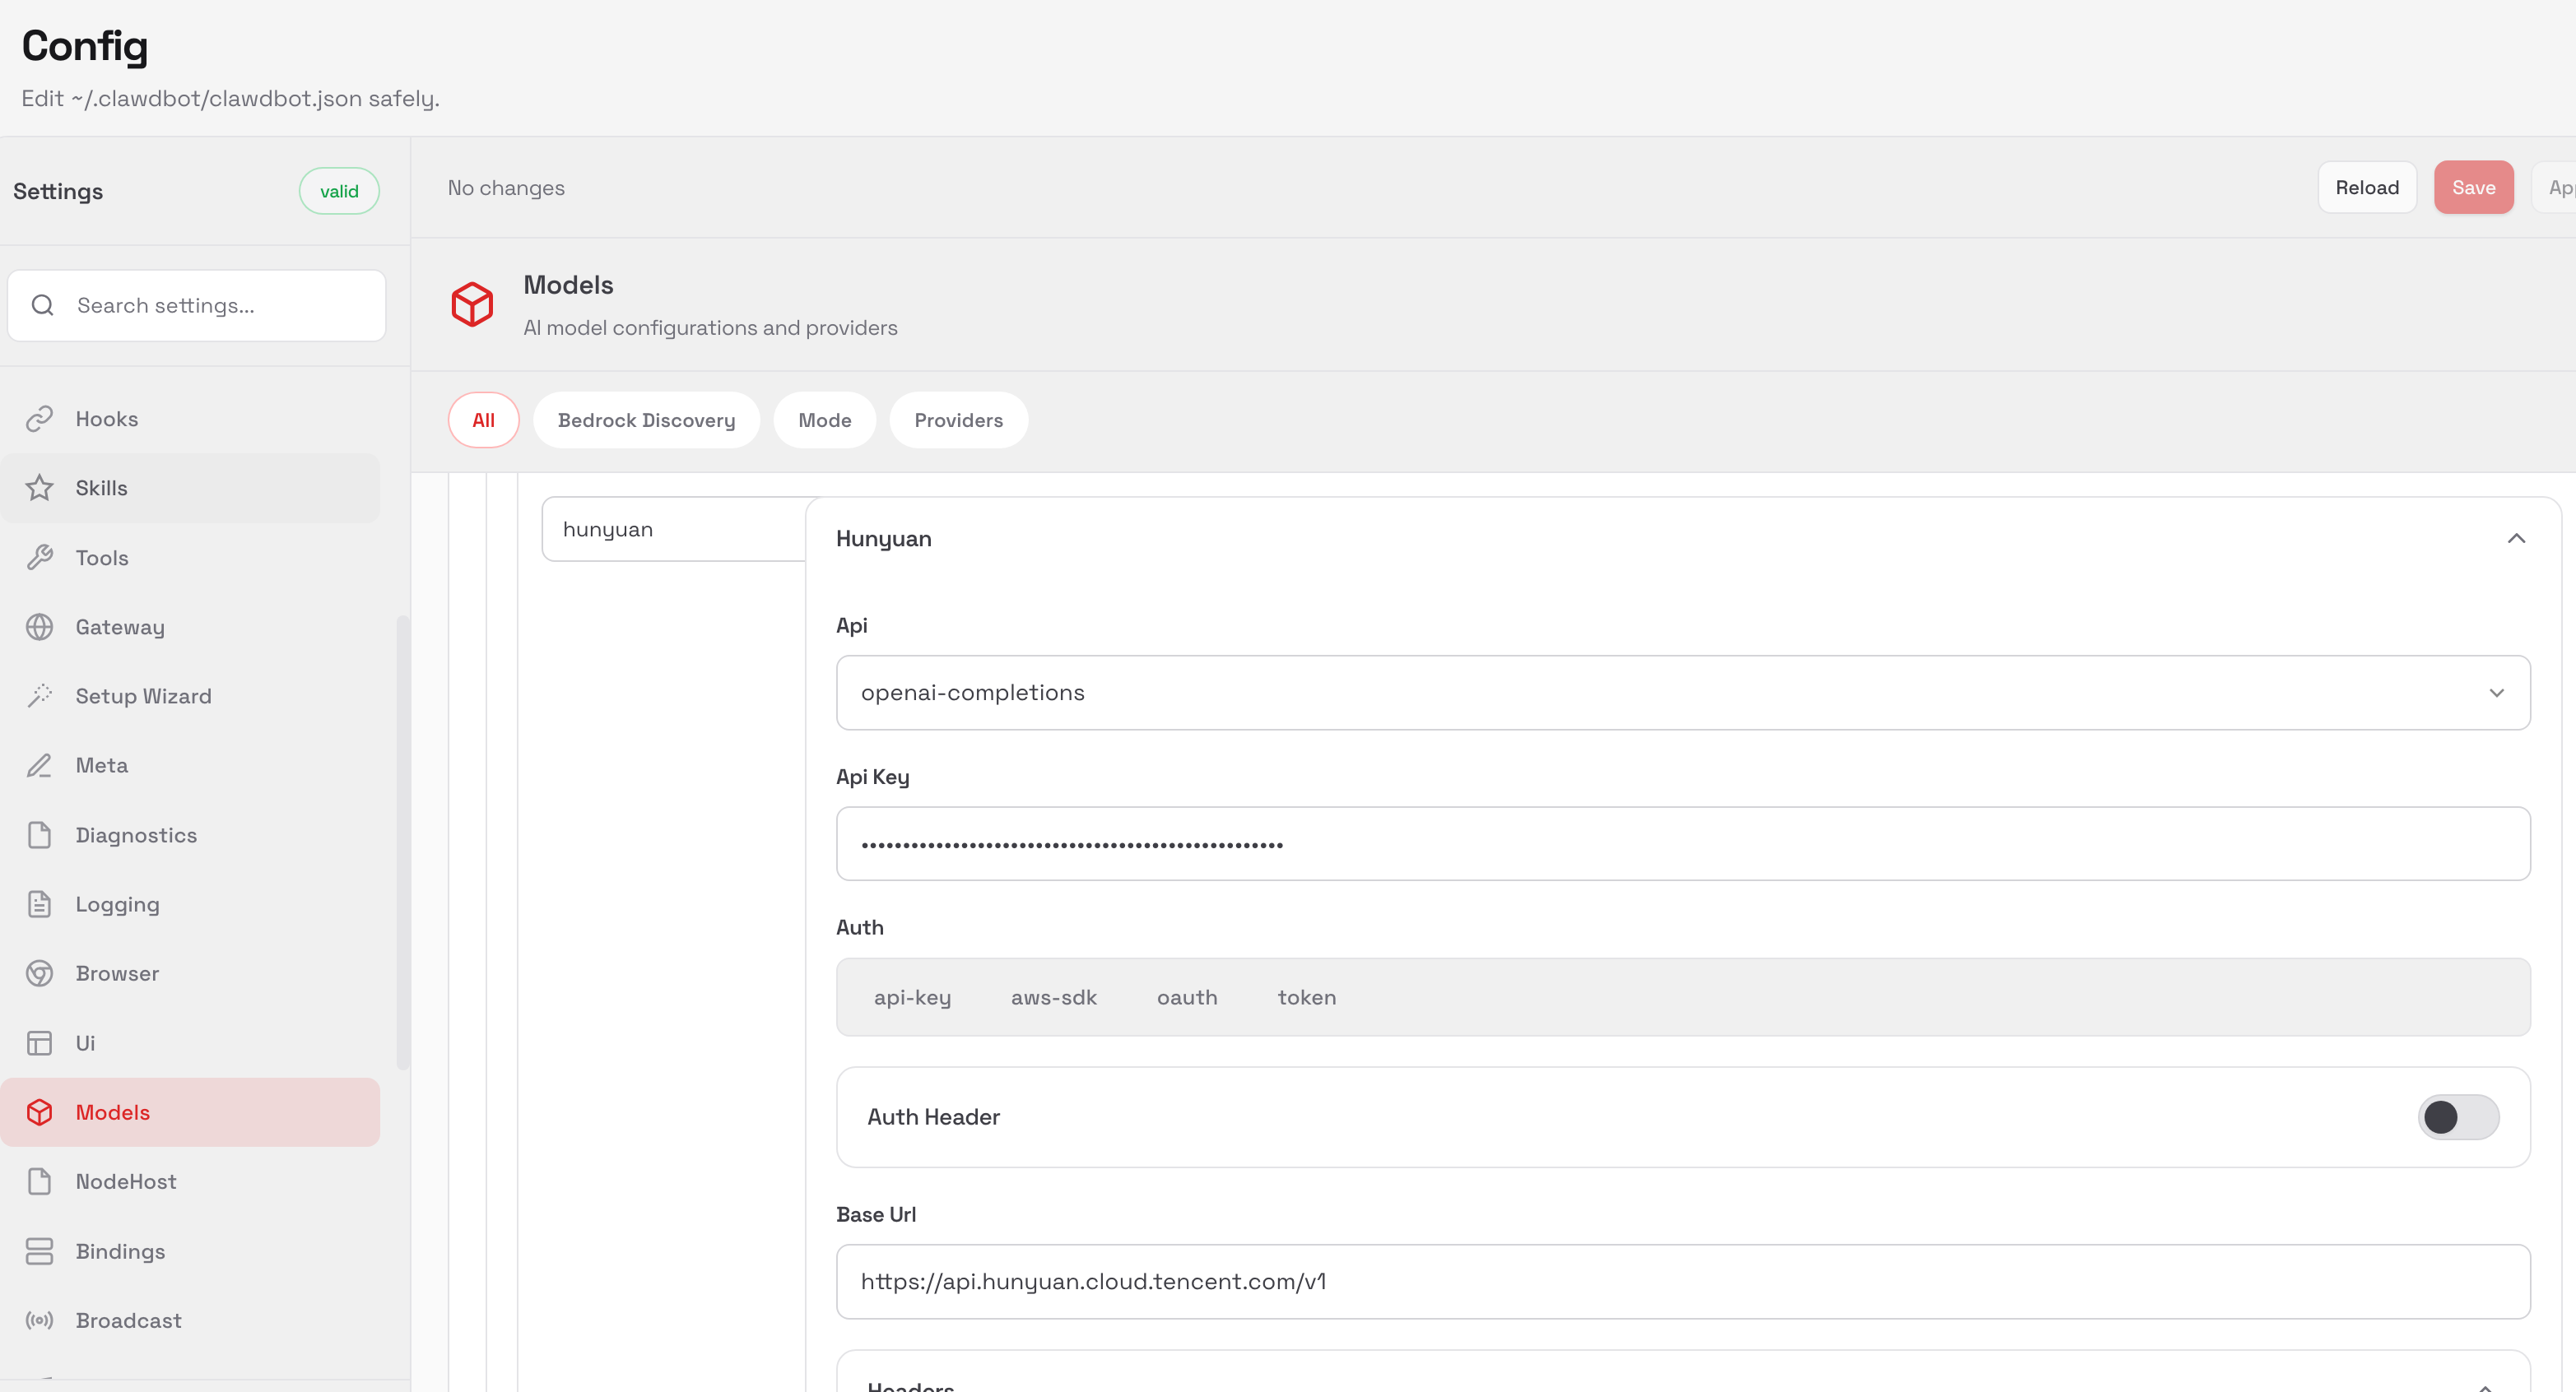Viewport: 2576px width, 1392px height.
Task: Click the sidebar vertical scrollbar
Action: [x=402, y=842]
